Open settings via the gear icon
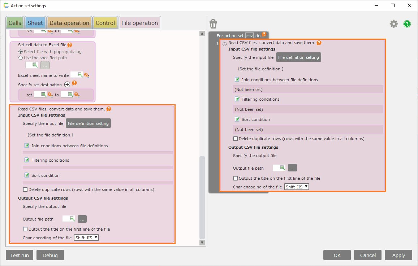 click(x=393, y=24)
